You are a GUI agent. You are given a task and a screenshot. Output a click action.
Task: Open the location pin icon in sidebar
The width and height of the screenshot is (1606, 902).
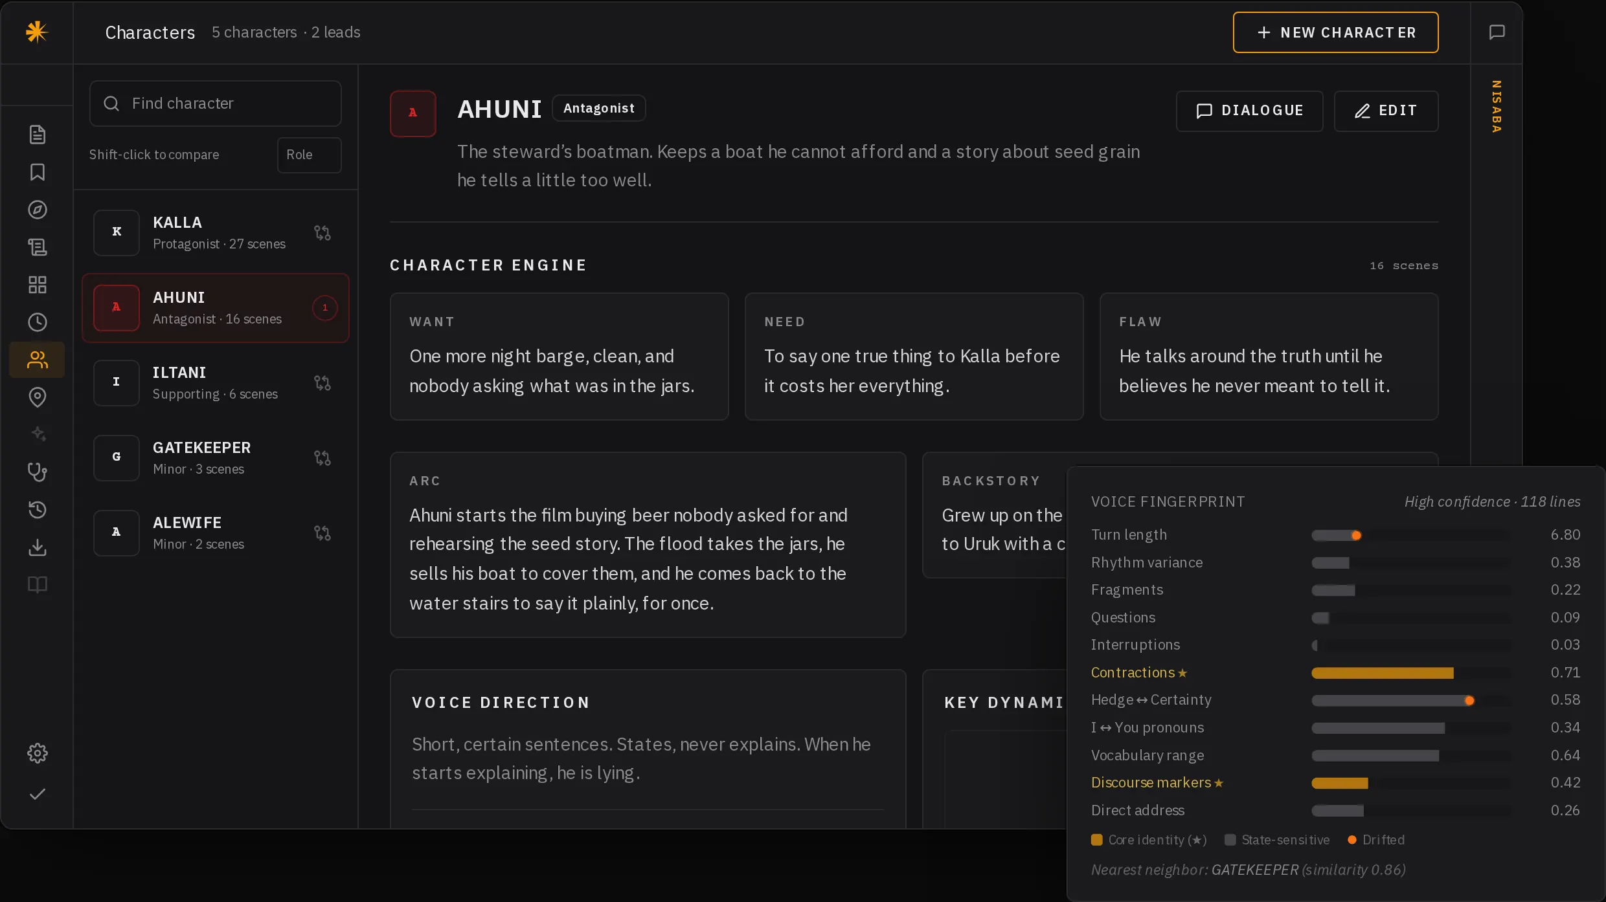tap(37, 397)
